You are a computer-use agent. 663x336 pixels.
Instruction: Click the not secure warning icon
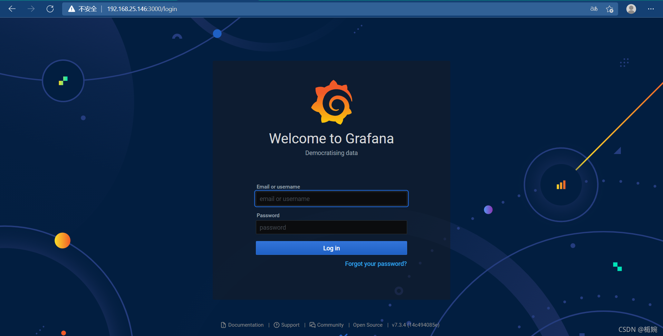point(71,9)
